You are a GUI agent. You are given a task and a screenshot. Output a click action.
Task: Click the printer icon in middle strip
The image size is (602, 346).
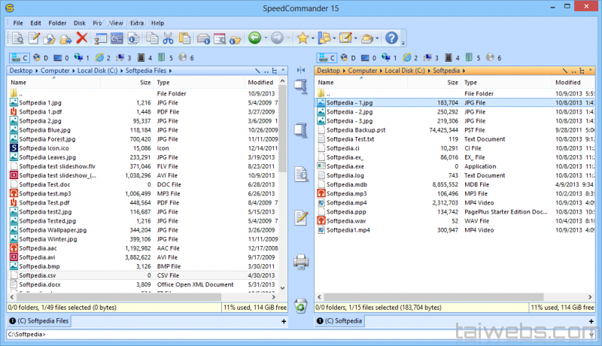coord(301,262)
